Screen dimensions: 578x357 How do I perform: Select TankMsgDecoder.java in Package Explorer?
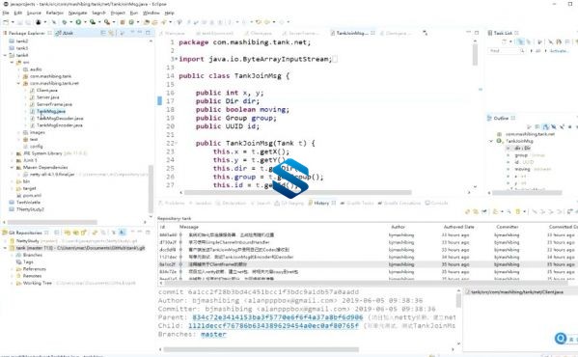tap(60, 119)
